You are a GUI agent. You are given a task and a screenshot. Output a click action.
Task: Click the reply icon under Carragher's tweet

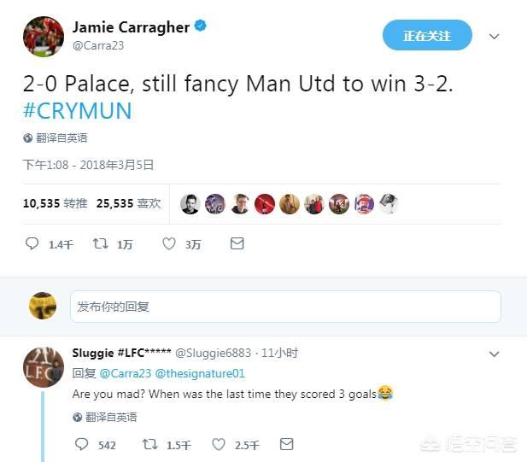pyautogui.click(x=32, y=243)
